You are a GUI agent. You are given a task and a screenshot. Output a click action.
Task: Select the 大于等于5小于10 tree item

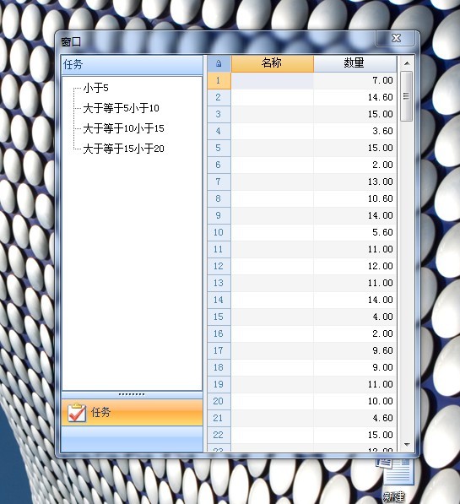pyautogui.click(x=121, y=108)
